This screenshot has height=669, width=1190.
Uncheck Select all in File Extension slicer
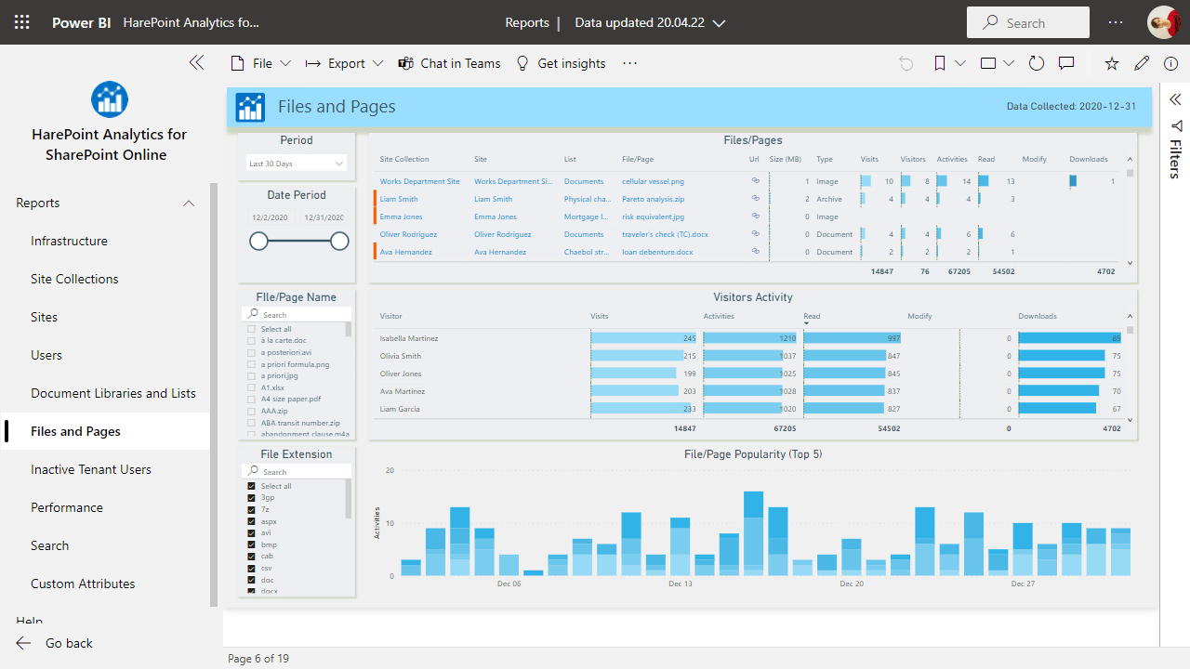click(x=251, y=486)
